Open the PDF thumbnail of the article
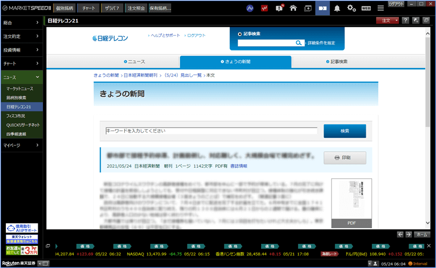This screenshot has width=436, height=268. pyautogui.click(x=351, y=203)
